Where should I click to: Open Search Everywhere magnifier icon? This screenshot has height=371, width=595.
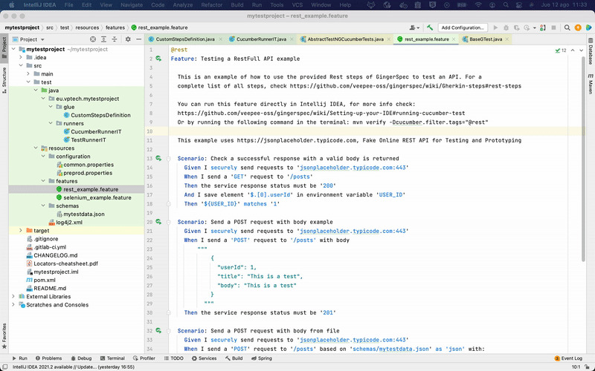click(x=567, y=27)
